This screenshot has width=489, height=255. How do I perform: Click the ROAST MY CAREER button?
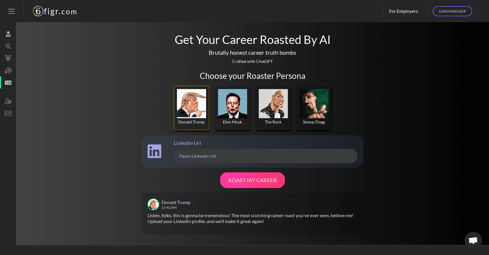[252, 180]
